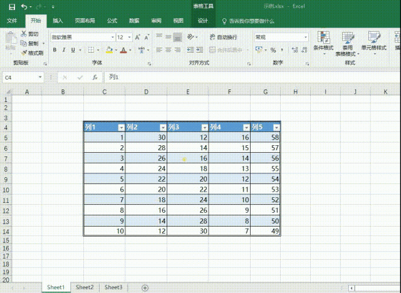Open the 插入 (Insert) ribbon tab
This screenshot has height=293, width=401.
pos(58,21)
